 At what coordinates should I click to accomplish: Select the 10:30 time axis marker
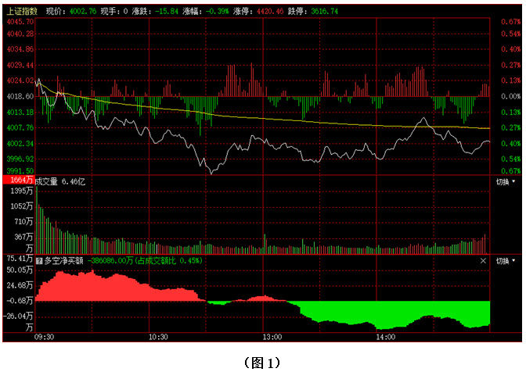click(x=158, y=337)
